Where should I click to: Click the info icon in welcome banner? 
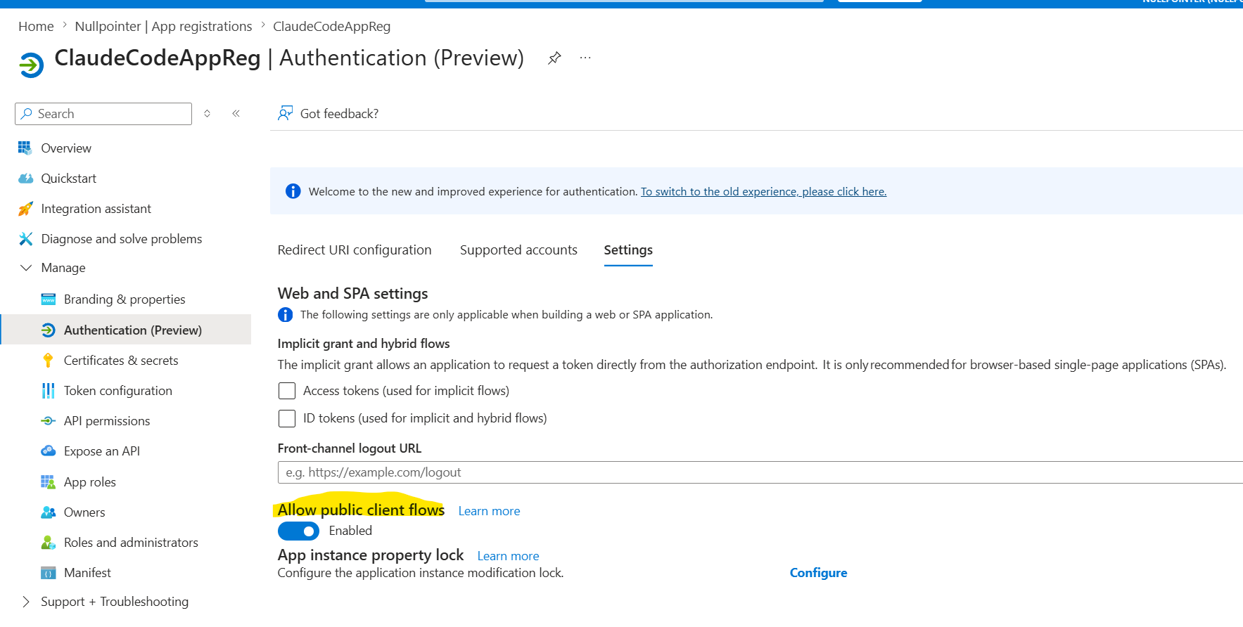click(x=293, y=191)
